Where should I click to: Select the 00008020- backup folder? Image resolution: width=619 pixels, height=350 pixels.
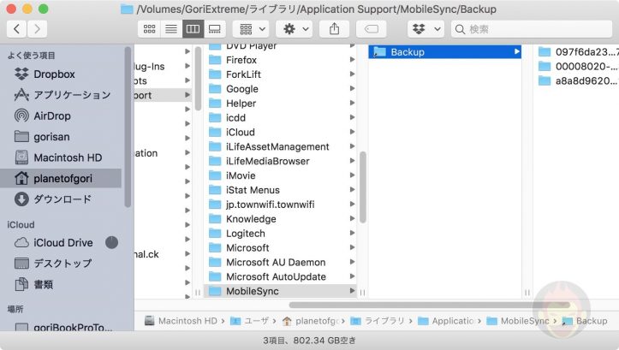click(578, 66)
